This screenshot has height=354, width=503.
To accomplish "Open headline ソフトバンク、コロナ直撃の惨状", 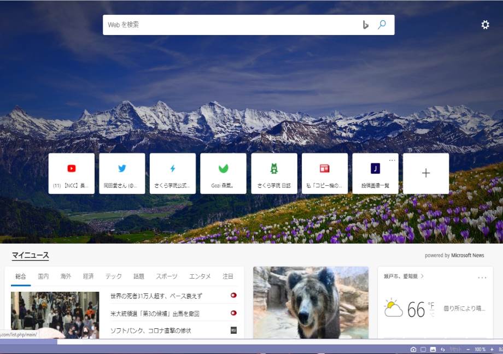I will pos(150,331).
